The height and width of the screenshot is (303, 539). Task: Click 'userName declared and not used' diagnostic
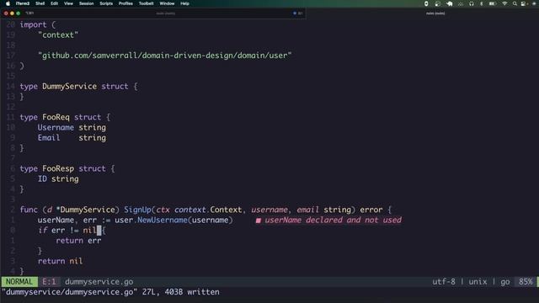coord(333,220)
